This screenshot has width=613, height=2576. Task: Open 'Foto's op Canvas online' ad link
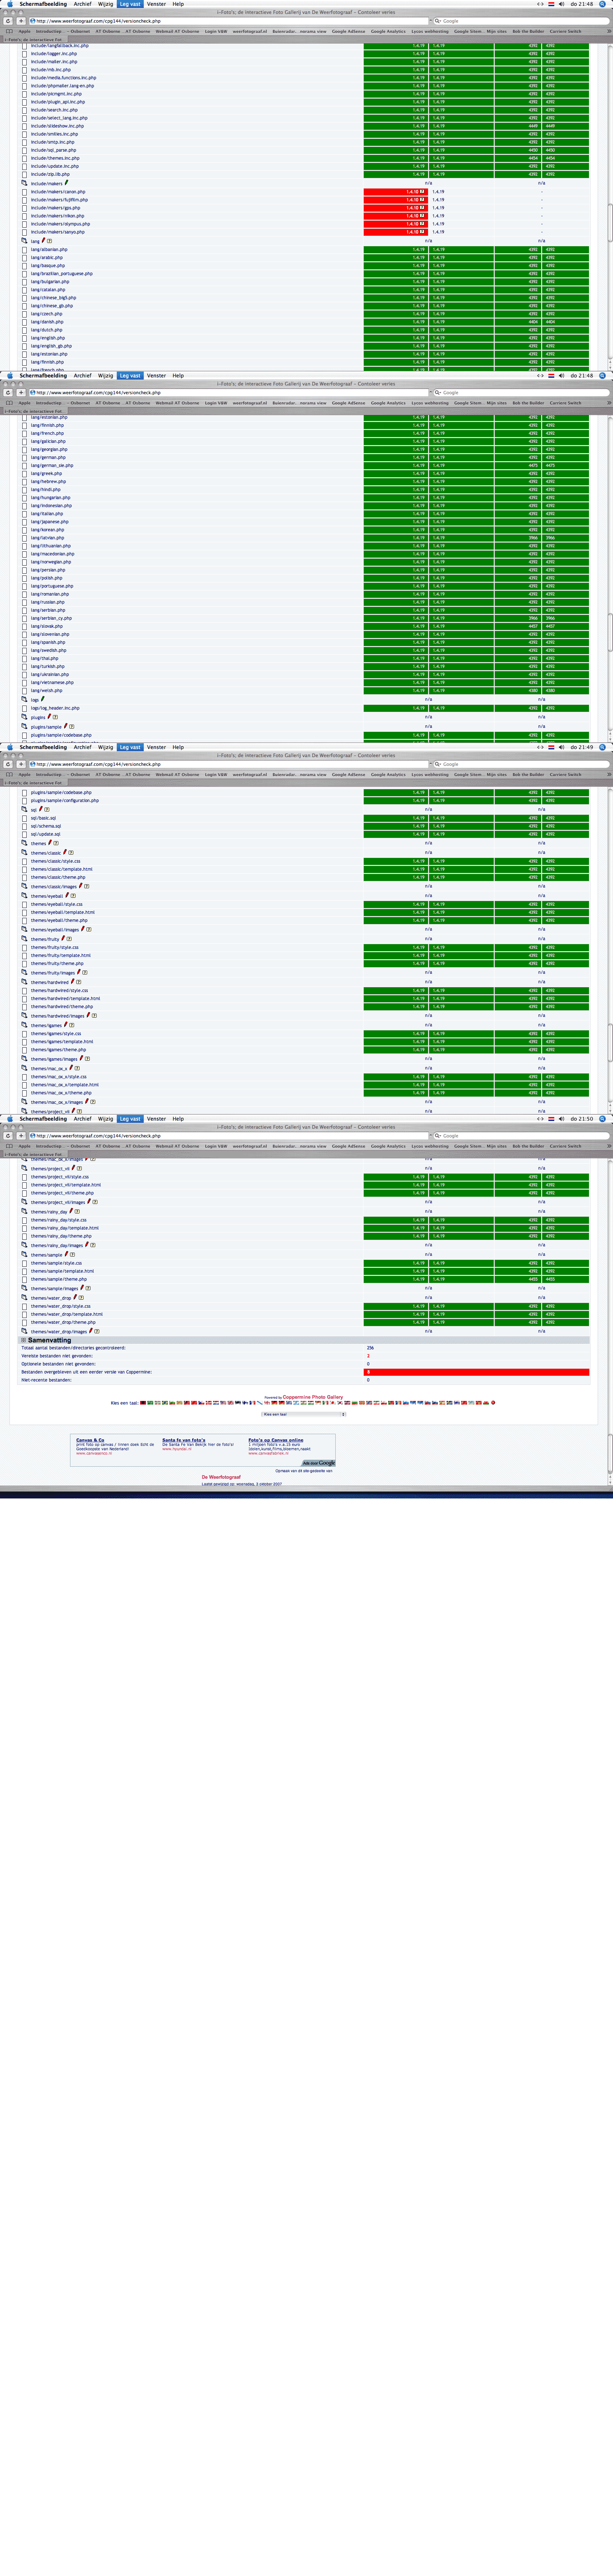275,1440
